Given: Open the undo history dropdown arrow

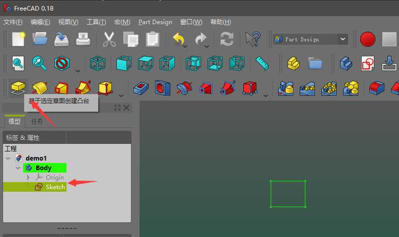Looking at the screenshot, I should (x=185, y=46).
